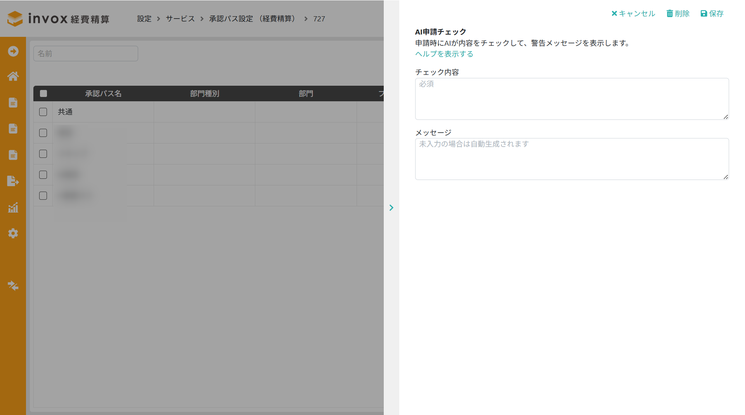Click 設定 in the breadcrumb
The height and width of the screenshot is (415, 745).
tap(144, 19)
